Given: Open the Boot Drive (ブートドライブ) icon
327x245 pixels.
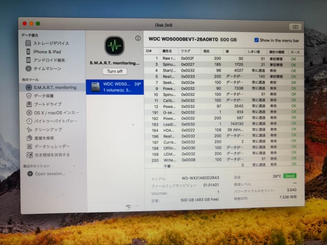Looking at the screenshot, I should [x=29, y=104].
